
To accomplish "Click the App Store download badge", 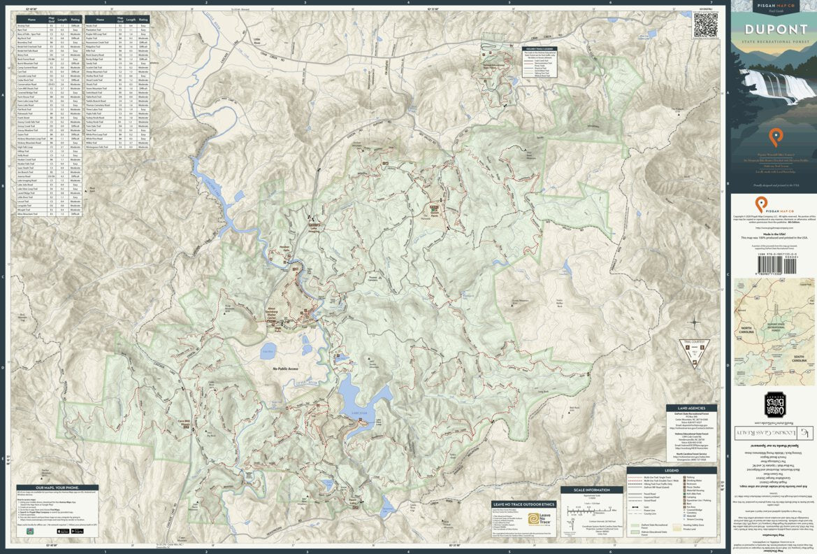I will point(63,531).
